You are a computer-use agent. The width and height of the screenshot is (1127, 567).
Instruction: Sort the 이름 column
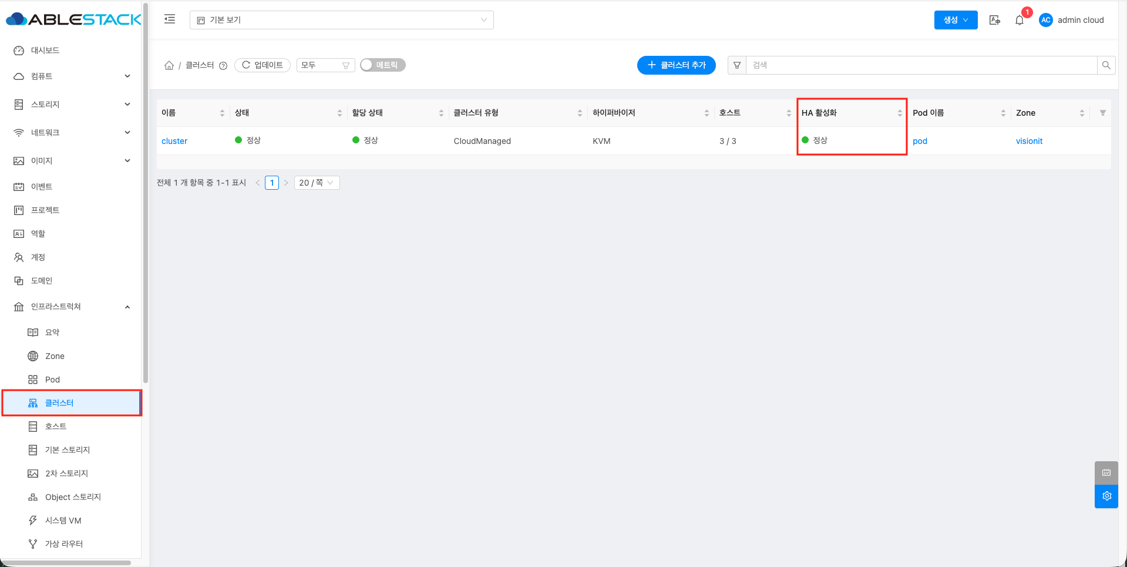(222, 113)
